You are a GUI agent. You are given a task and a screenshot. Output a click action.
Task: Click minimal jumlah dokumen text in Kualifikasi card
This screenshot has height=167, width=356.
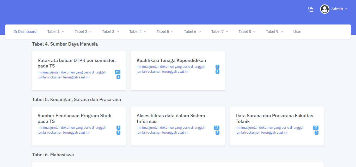pos(171,67)
